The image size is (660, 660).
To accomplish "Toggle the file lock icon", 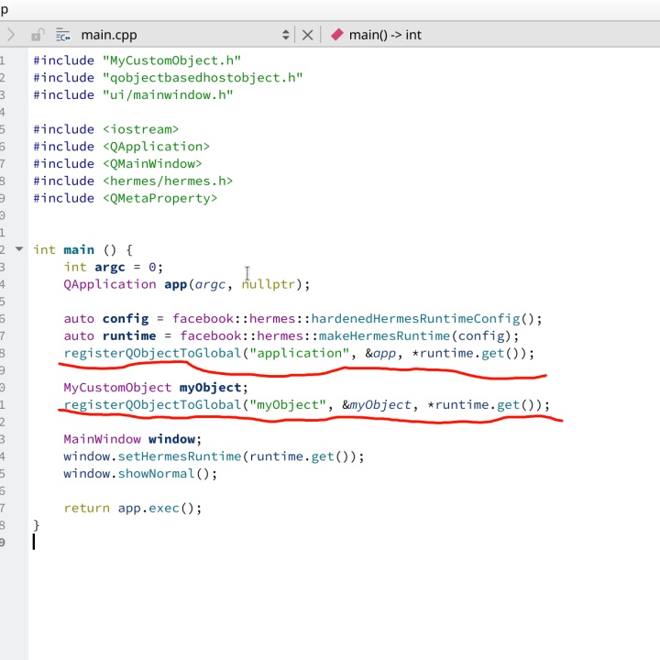I will 38,35.
